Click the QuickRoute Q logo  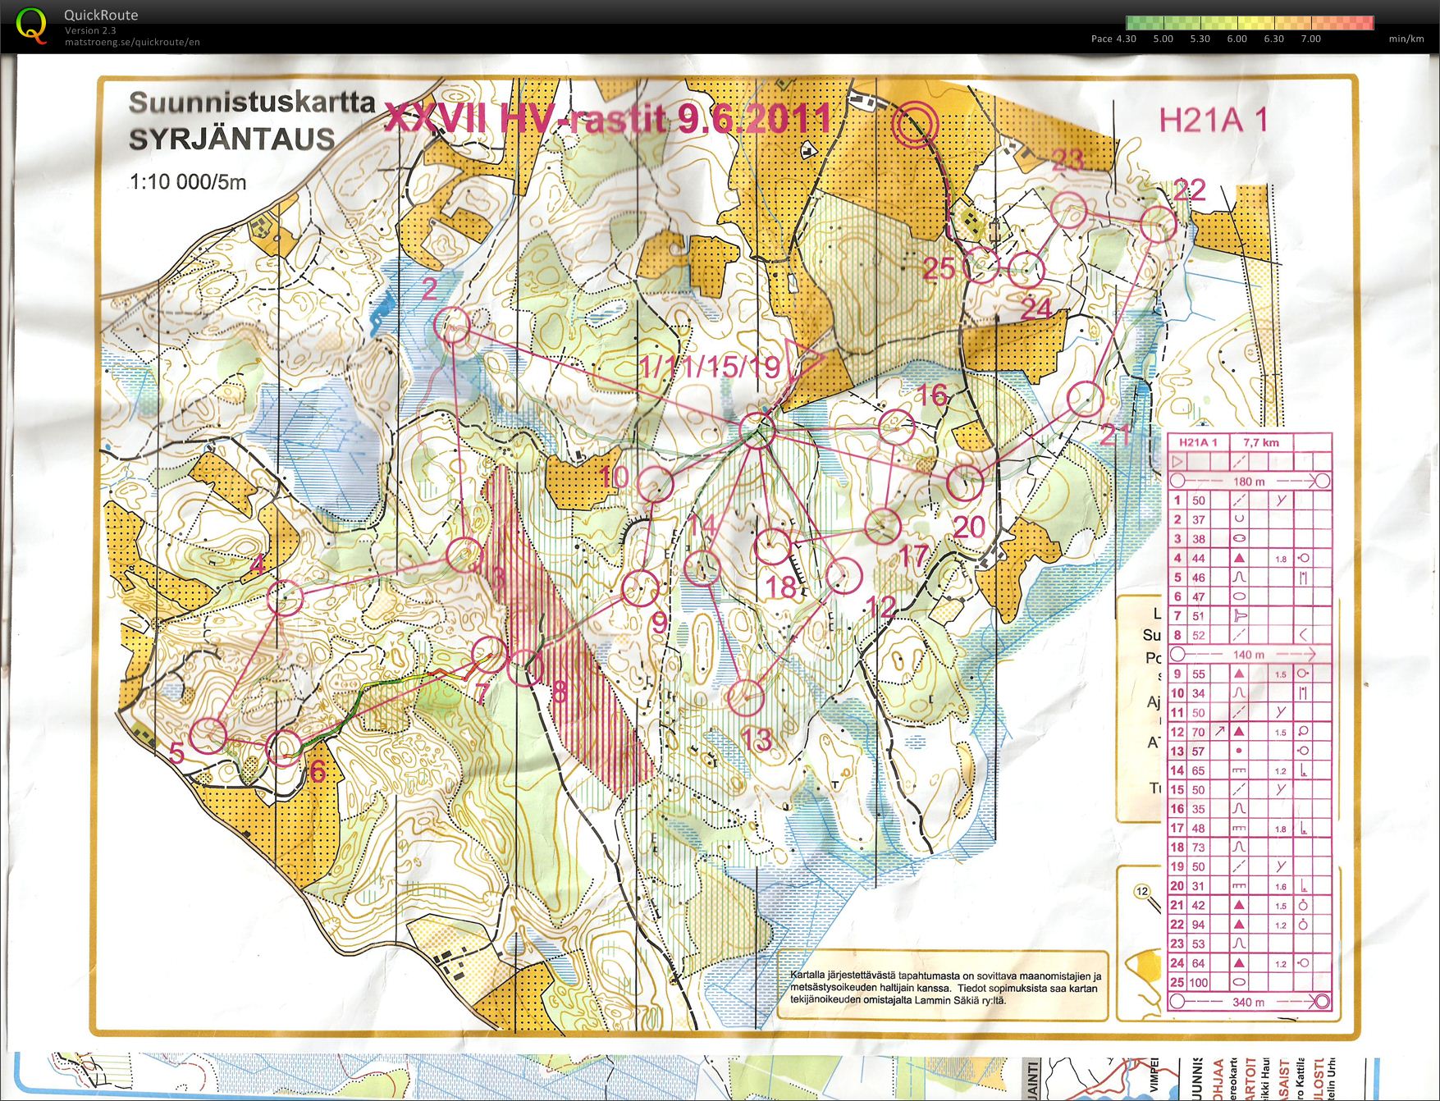pos(31,25)
